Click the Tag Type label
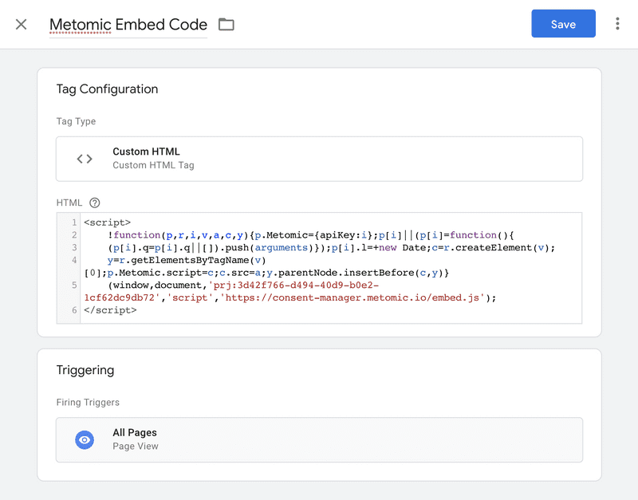The width and height of the screenshot is (638, 500). point(76,121)
